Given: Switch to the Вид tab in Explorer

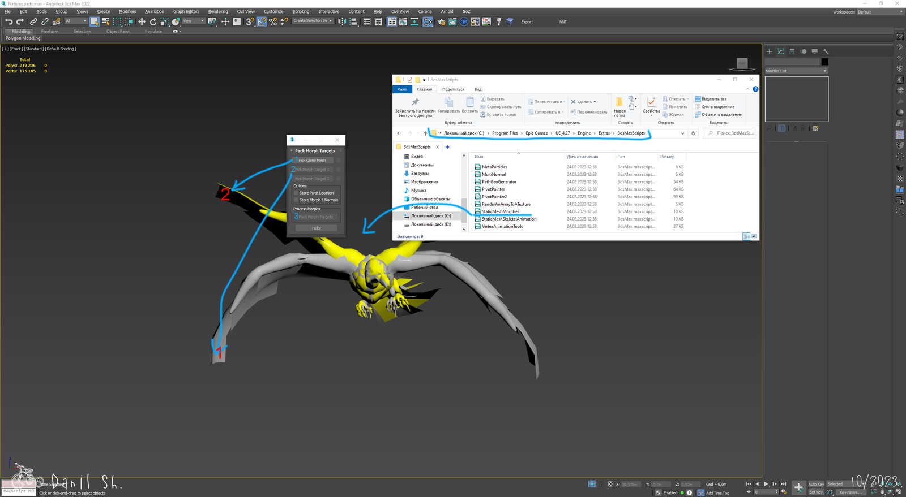Looking at the screenshot, I should click(x=478, y=89).
